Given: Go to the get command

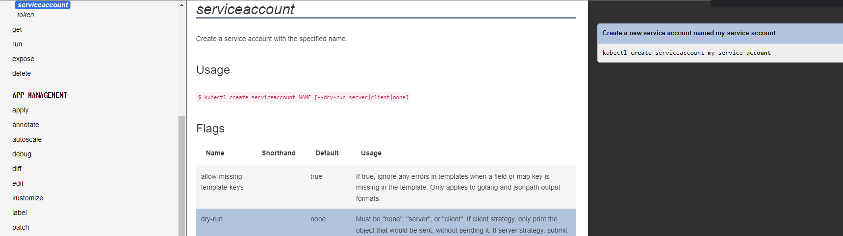Looking at the screenshot, I should 17,29.
